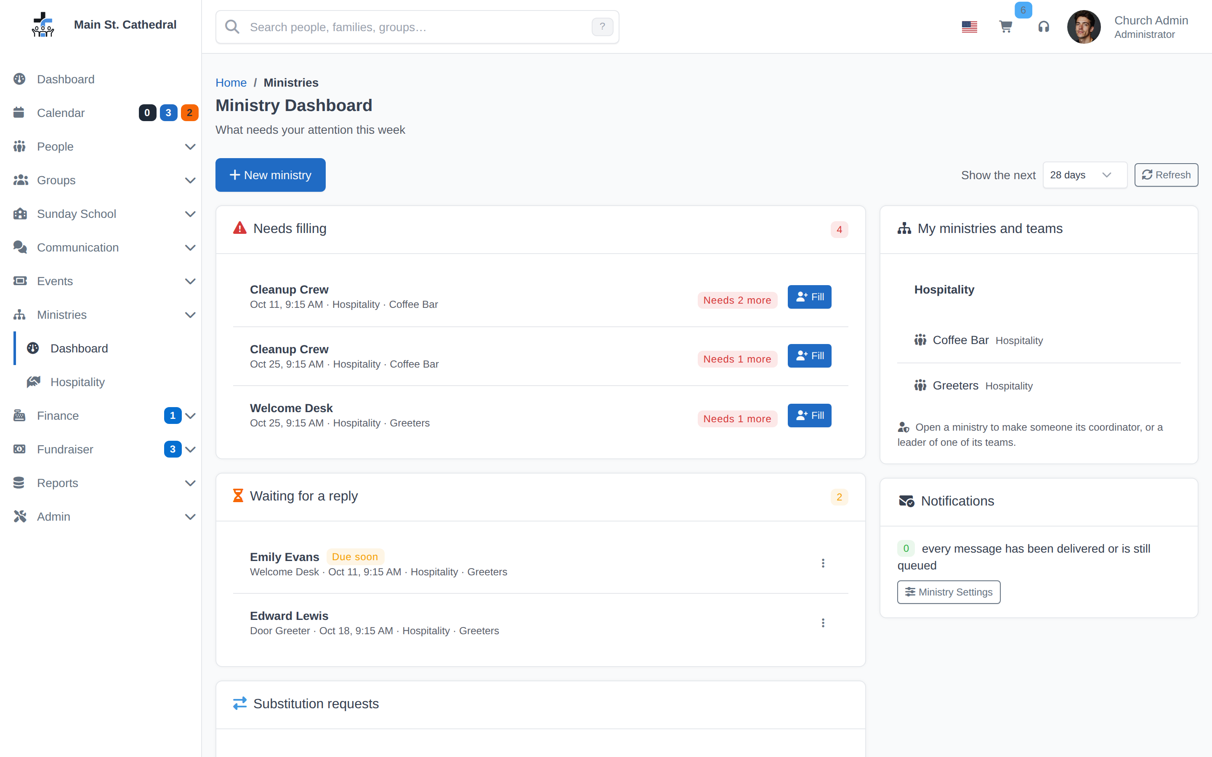Open Ministry Settings button
Screen dimensions: 1212x757
pyautogui.click(x=949, y=592)
